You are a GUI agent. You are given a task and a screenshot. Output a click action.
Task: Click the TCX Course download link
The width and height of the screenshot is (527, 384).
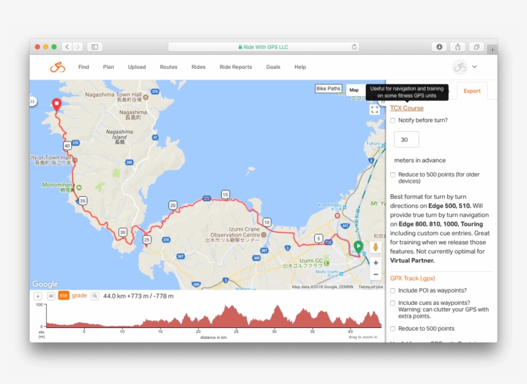tap(407, 108)
